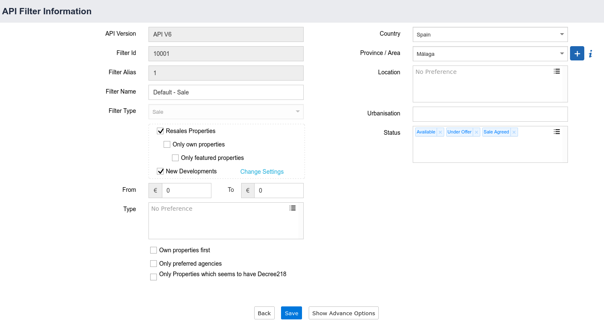The image size is (604, 332).
Task: Click Back to return
Action: [264, 313]
